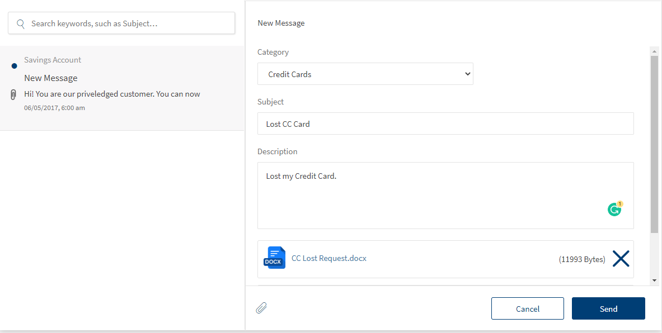The height and width of the screenshot is (333, 662).
Task: Click the Subject field containing Lost CC Card
Action: [445, 123]
